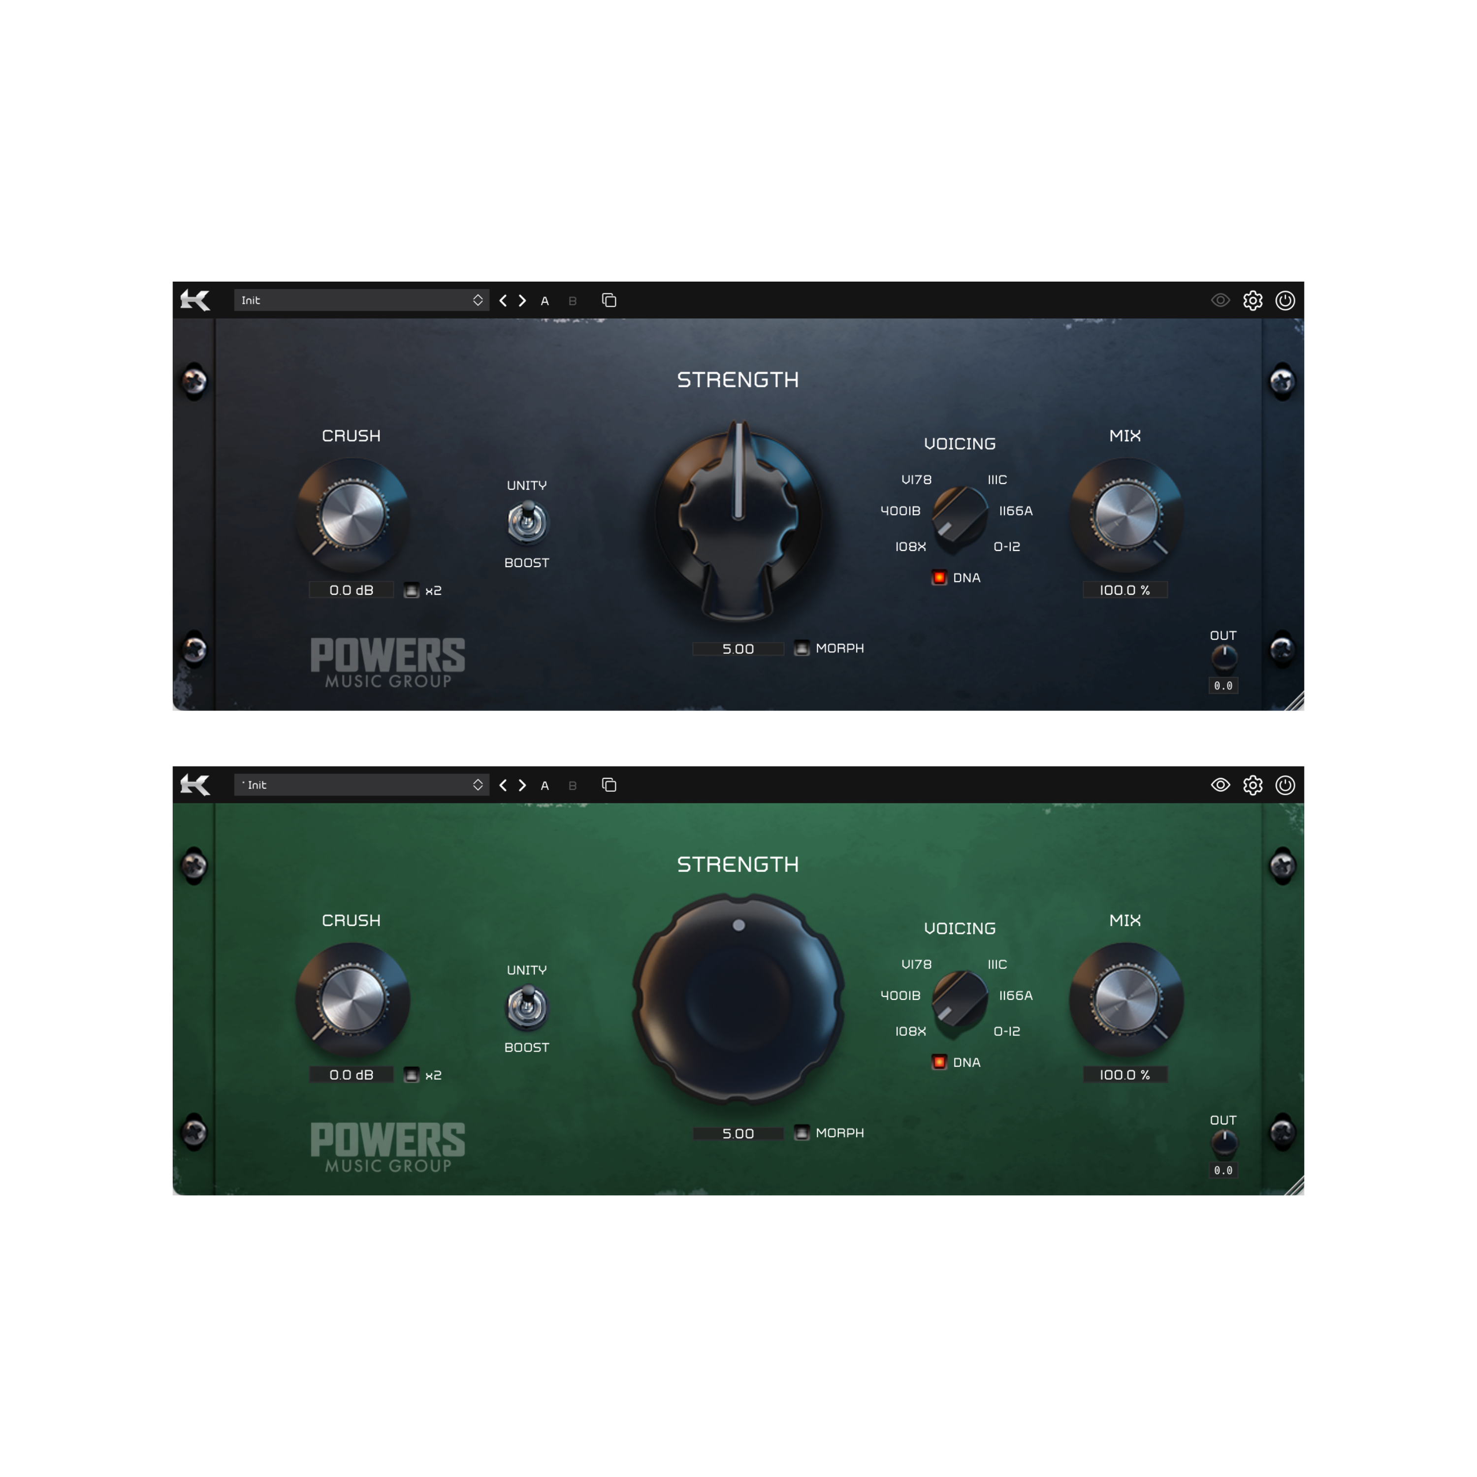Expand the preset selector arrows in green plugin
1477x1477 pixels.
click(x=478, y=785)
